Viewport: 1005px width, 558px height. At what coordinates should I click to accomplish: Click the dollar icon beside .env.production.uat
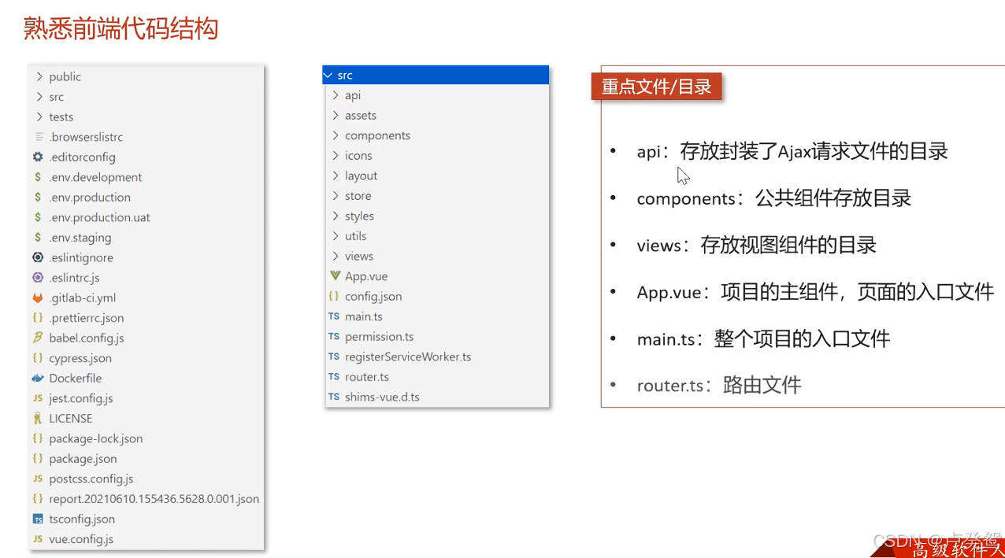point(38,217)
